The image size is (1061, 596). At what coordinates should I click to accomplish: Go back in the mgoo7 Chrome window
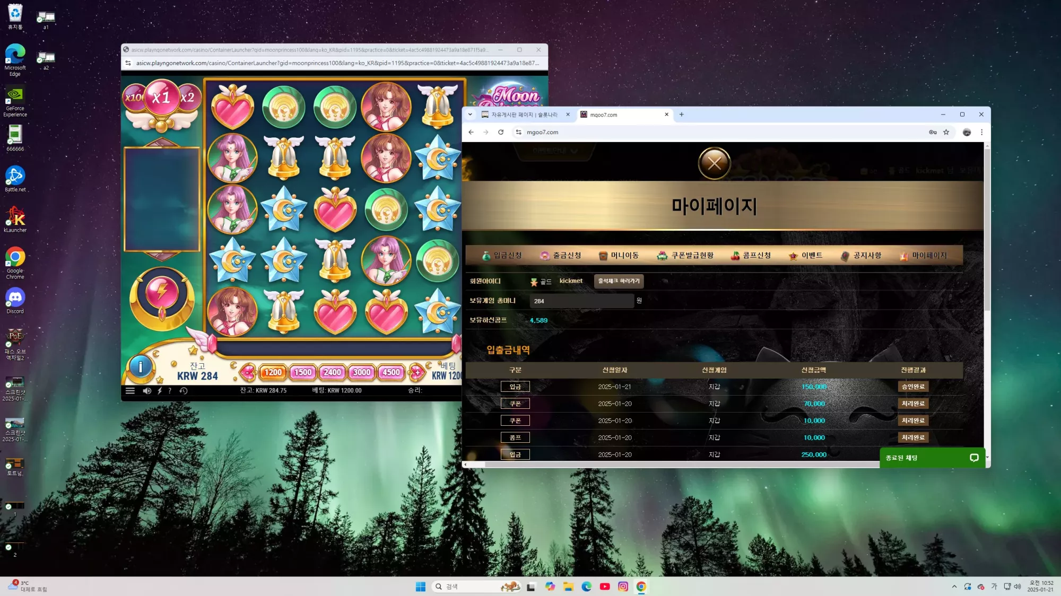(x=471, y=132)
